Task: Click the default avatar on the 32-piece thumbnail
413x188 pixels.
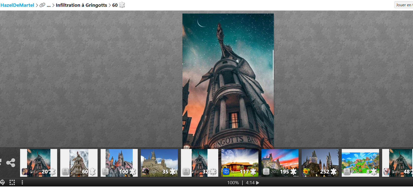Action: point(186,171)
